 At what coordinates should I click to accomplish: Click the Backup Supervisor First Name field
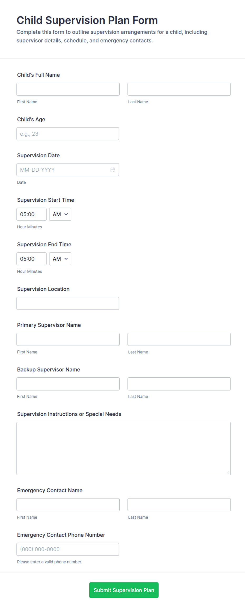pyautogui.click(x=68, y=384)
